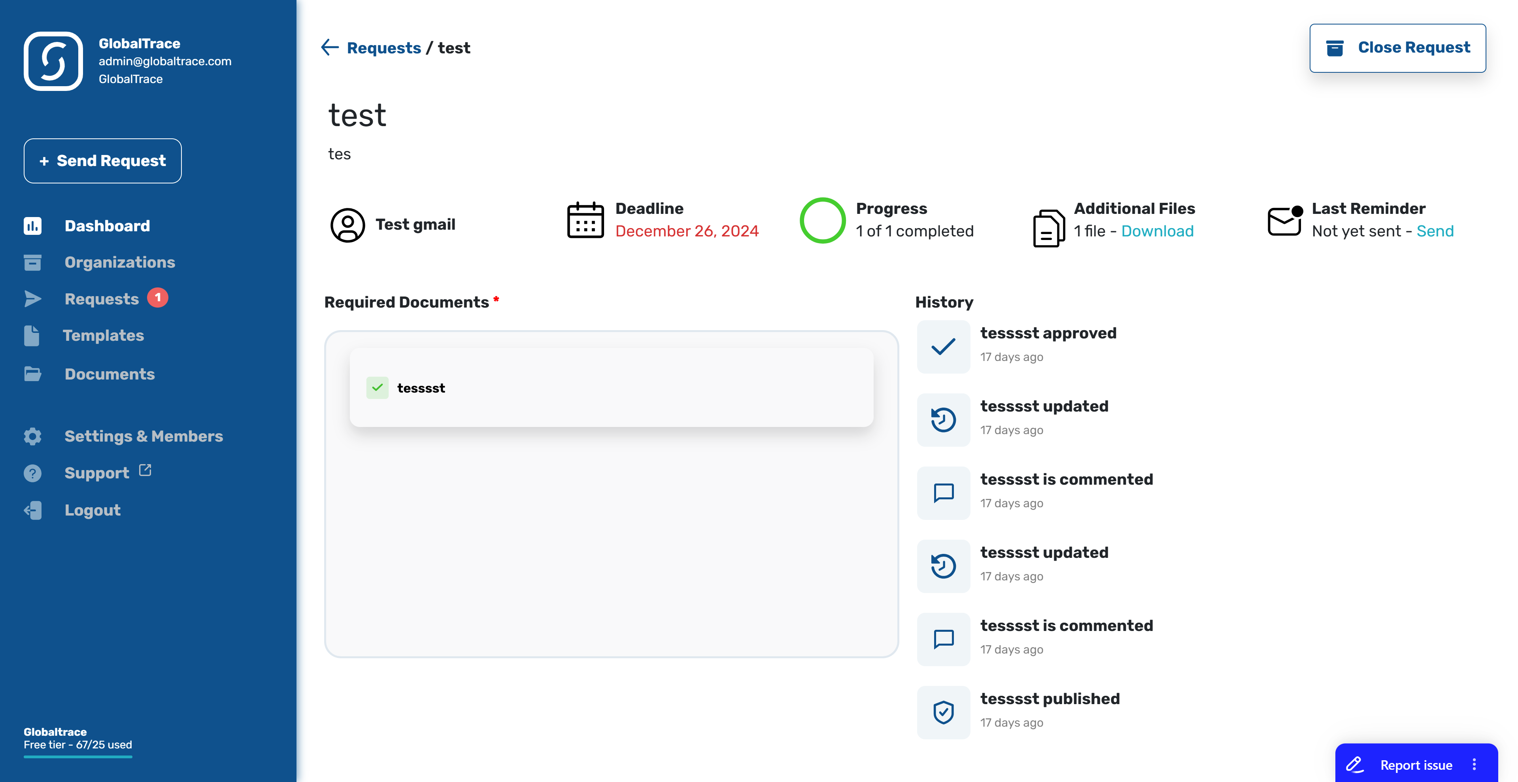The height and width of the screenshot is (782, 1518).
Task: Log out using Logout
Action: tap(93, 510)
